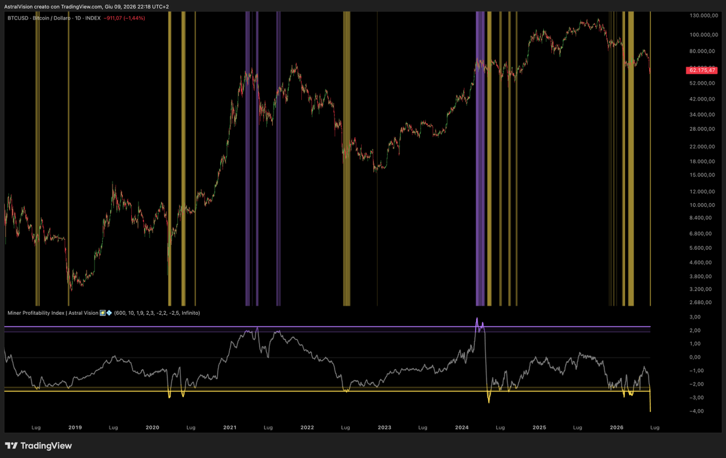Click the INDEX source label
Viewport: 726px width, 458px height.
[94, 18]
